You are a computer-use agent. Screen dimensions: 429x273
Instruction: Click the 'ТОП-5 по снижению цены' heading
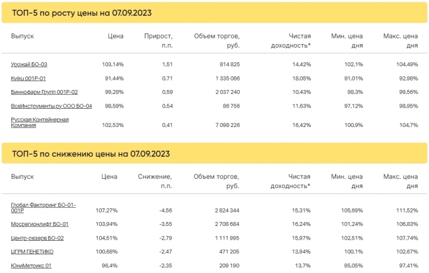pyautogui.click(x=91, y=153)
